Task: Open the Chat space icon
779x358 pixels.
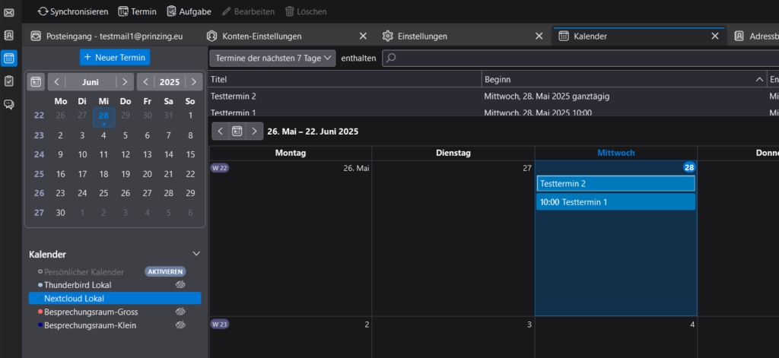Action: (9, 104)
